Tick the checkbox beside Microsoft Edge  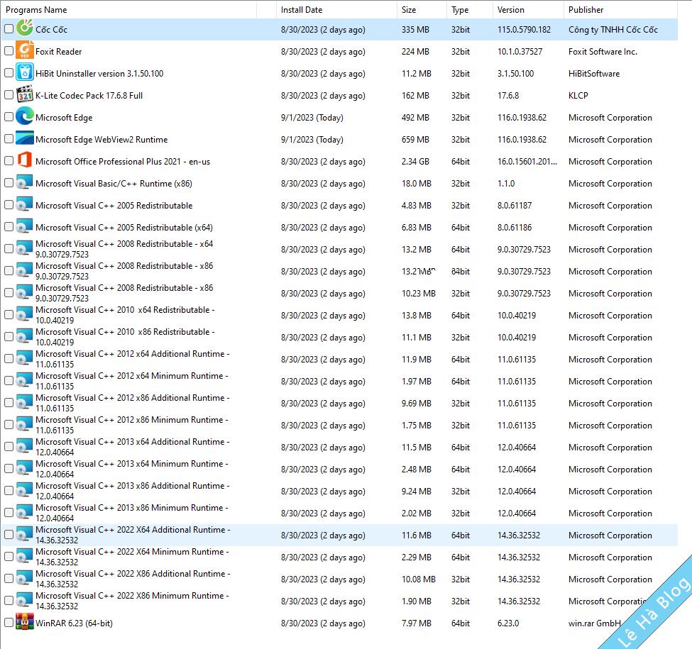[9, 117]
